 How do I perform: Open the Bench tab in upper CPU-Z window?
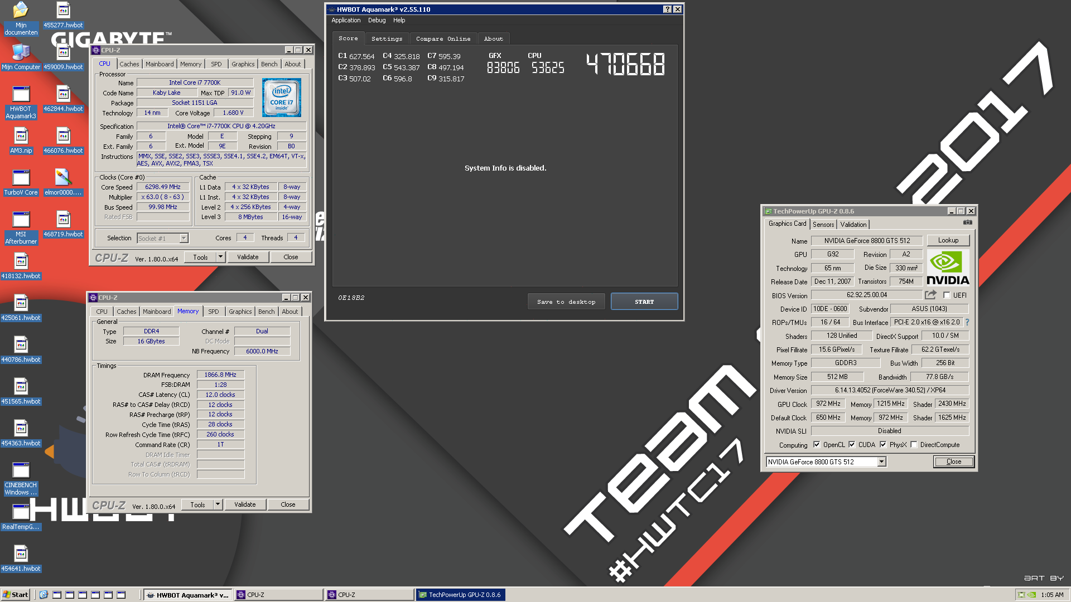269,64
